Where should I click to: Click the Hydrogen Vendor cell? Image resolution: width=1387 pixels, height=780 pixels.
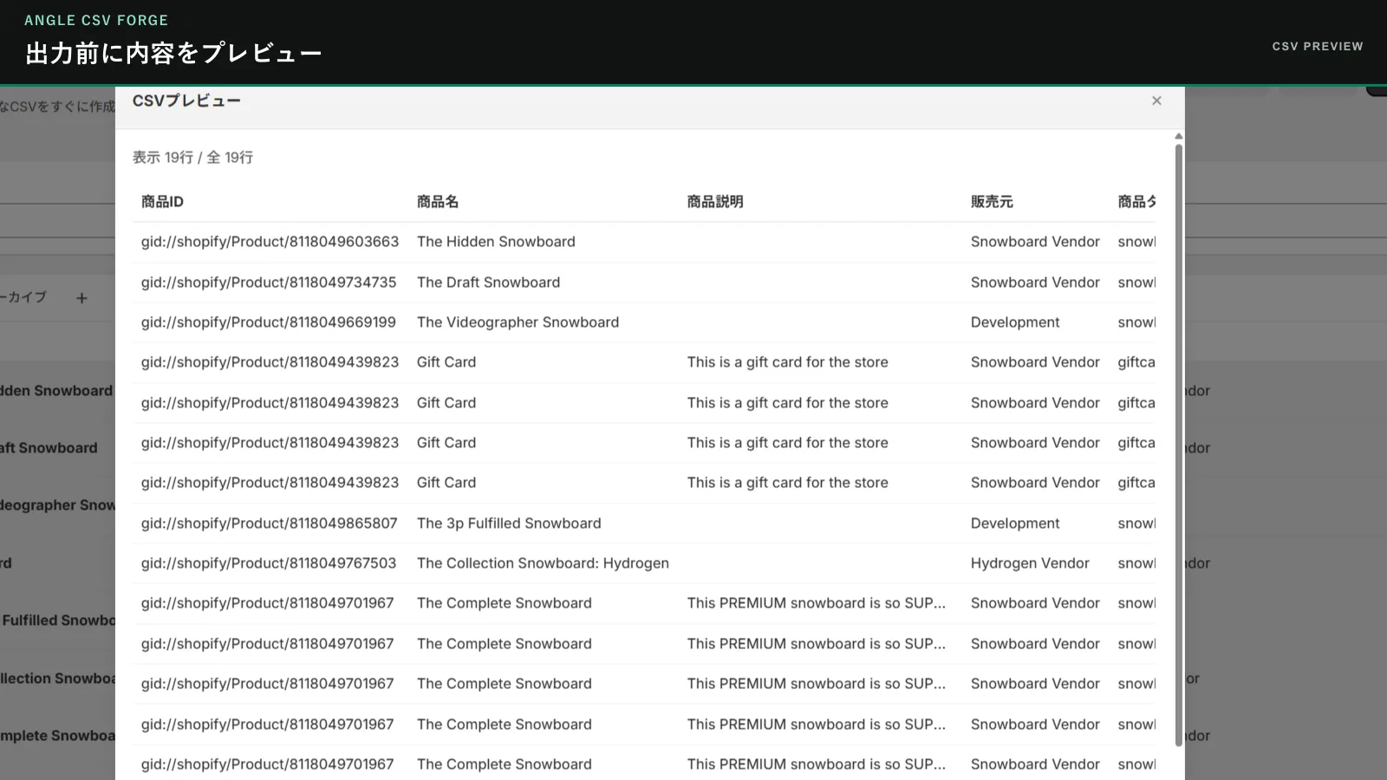1030,563
